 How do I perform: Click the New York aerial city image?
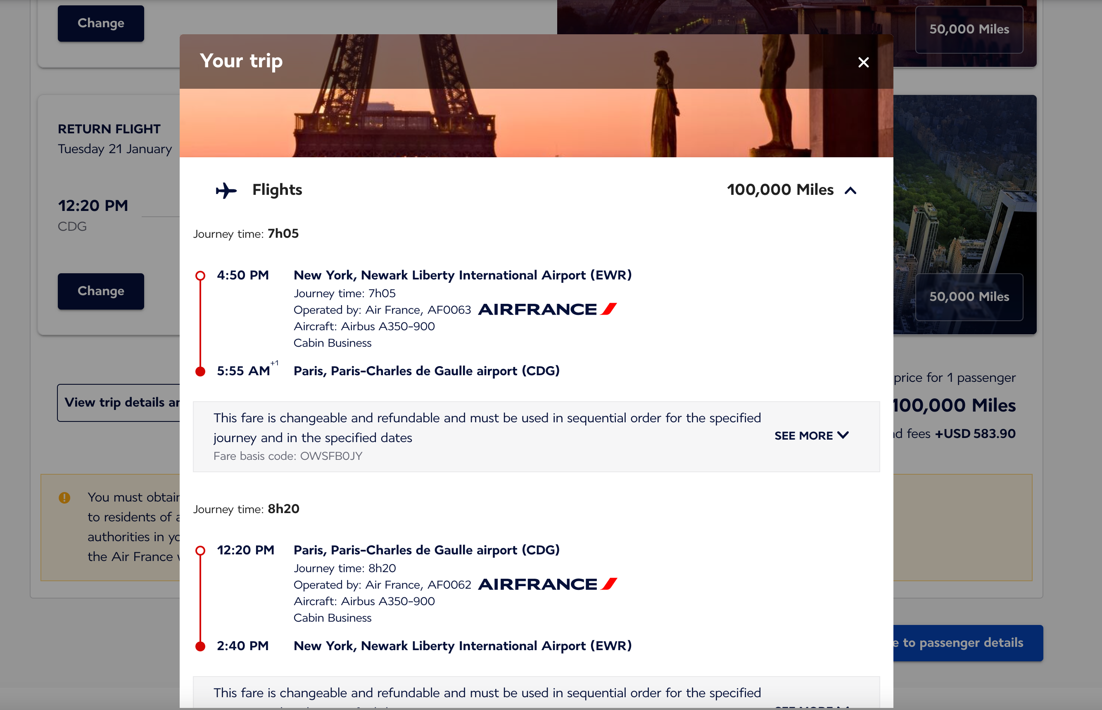964,185
